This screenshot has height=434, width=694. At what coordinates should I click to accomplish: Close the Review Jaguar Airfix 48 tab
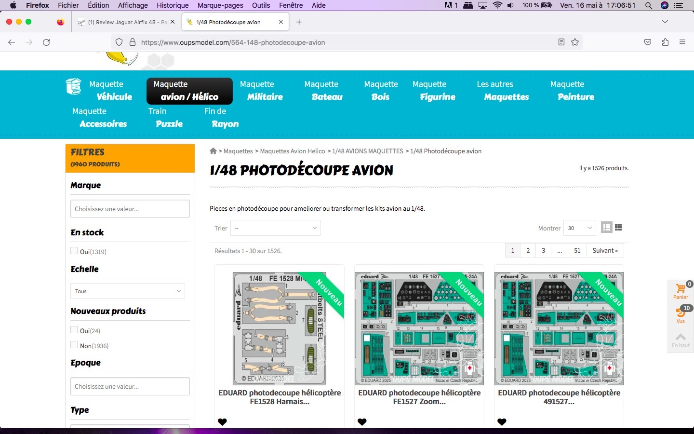[x=173, y=22]
